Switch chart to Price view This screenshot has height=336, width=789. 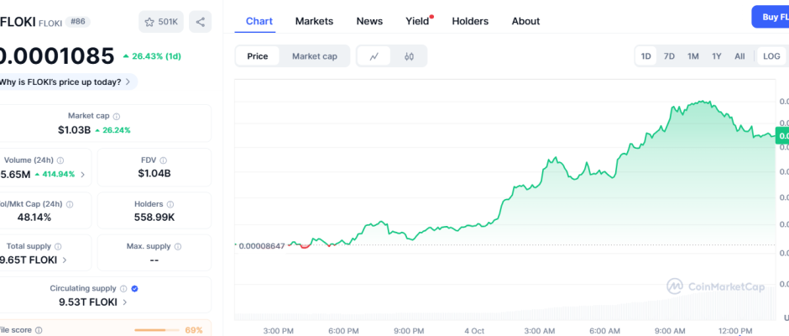258,56
